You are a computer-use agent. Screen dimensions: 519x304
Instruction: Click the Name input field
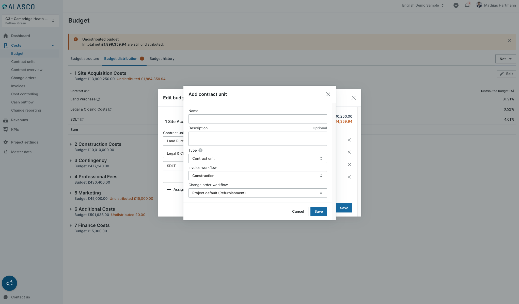coord(257,119)
